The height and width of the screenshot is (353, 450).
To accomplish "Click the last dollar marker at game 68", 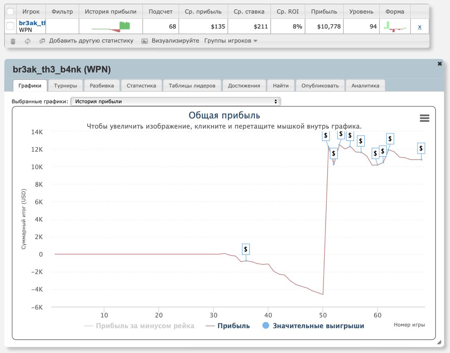I will click(x=421, y=148).
